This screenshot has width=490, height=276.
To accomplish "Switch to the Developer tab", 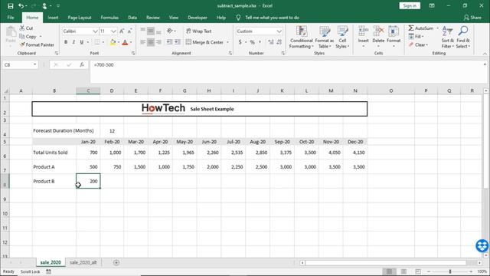I will (x=198, y=18).
